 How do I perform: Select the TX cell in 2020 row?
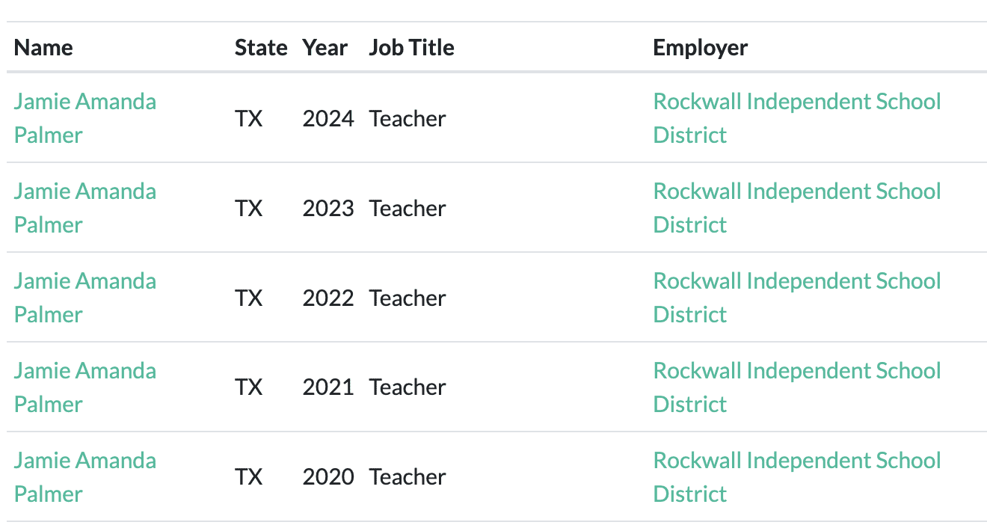click(249, 477)
